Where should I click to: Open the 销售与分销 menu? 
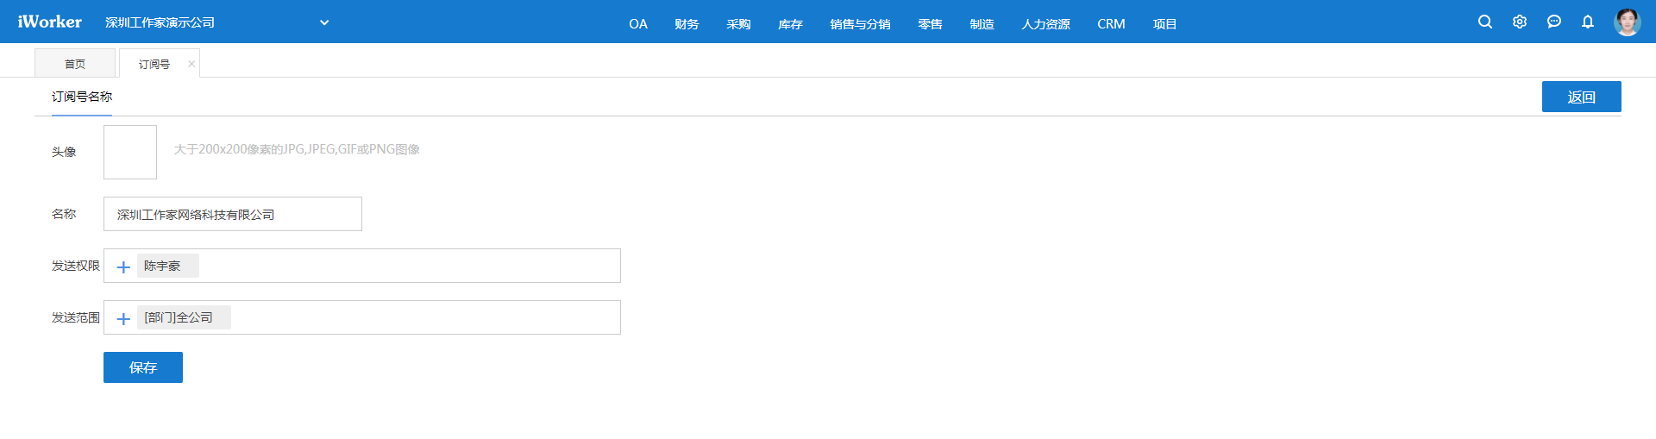pos(860,24)
